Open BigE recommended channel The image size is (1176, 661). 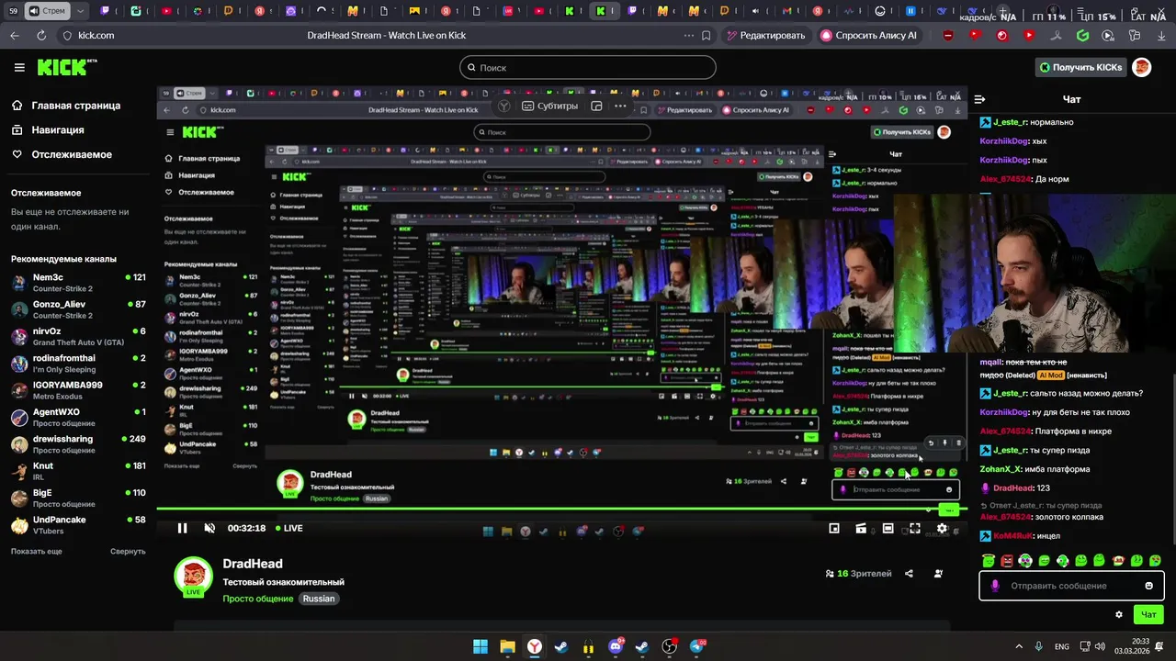click(78, 498)
